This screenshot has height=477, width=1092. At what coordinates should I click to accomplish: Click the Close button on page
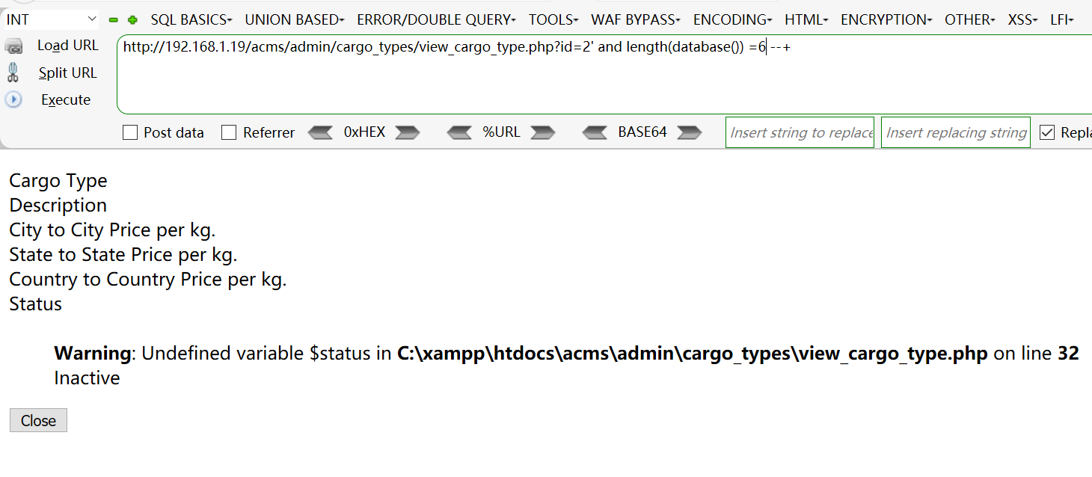pos(38,420)
